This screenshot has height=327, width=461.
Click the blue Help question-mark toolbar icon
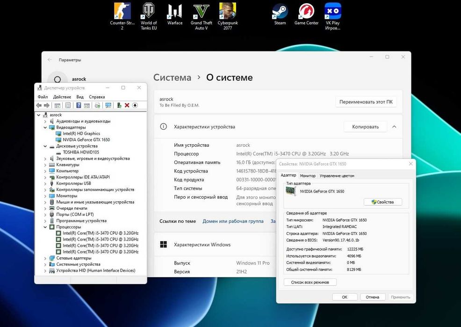79,105
